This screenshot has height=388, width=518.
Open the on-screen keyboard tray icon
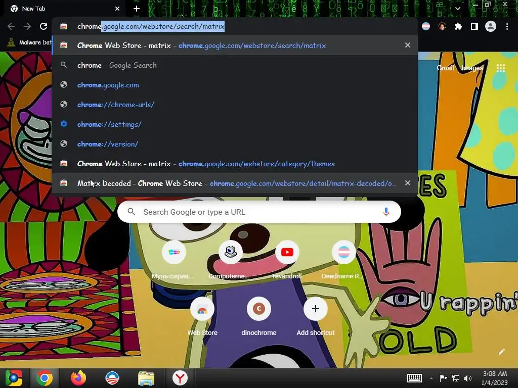(x=414, y=378)
